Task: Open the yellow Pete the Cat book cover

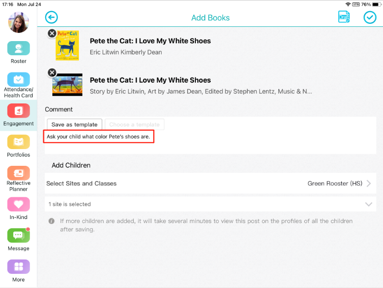Action: pos(68,46)
